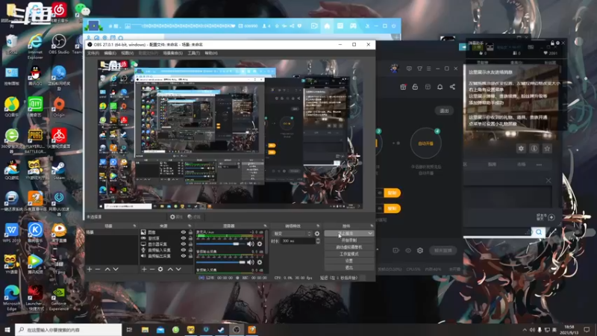This screenshot has width=597, height=336.
Task: Toggle visibility of first source in list
Action: 183,232
